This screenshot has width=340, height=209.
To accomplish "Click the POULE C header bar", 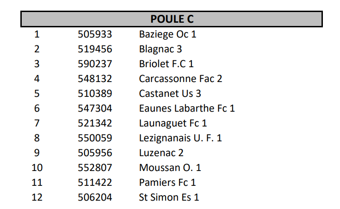I will 172,19.
